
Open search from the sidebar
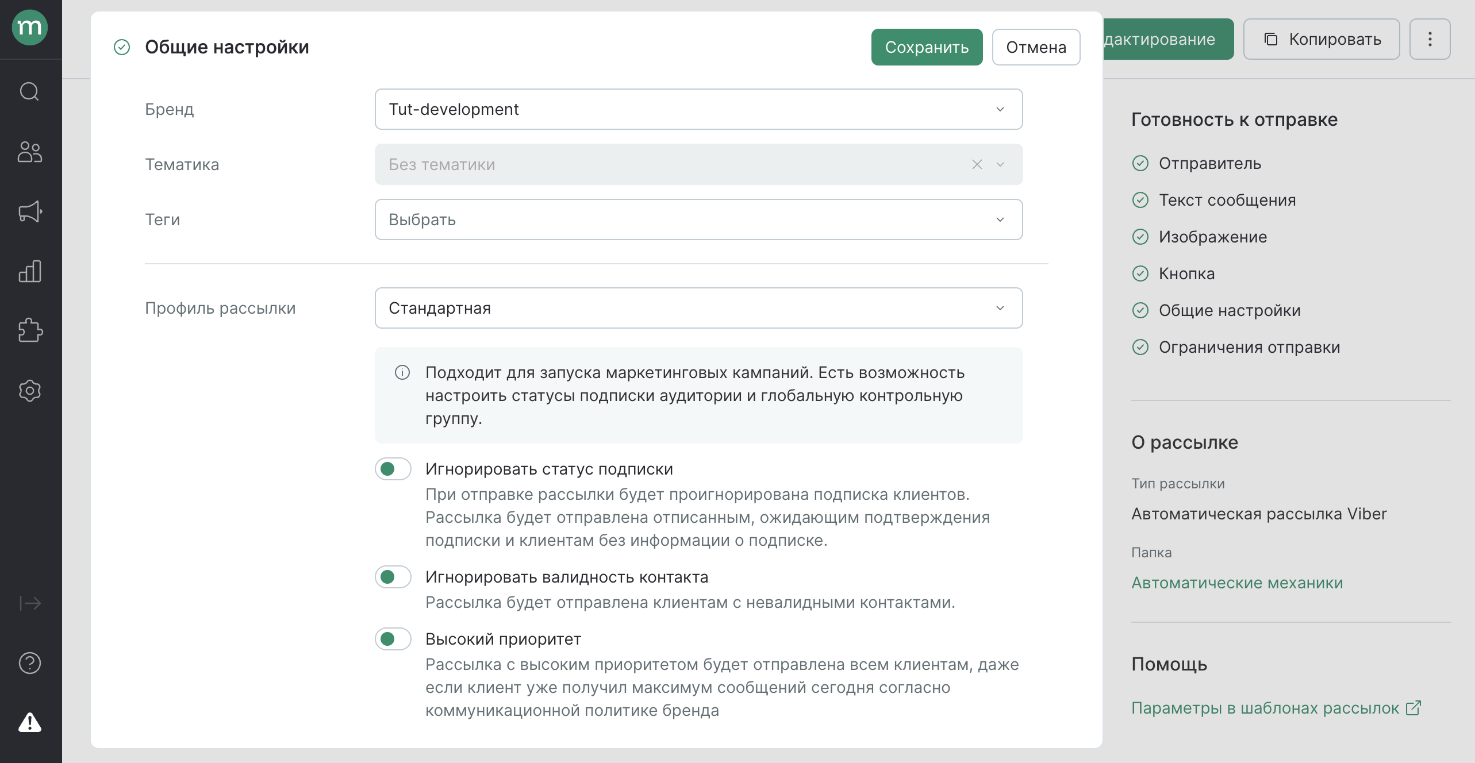click(x=30, y=91)
